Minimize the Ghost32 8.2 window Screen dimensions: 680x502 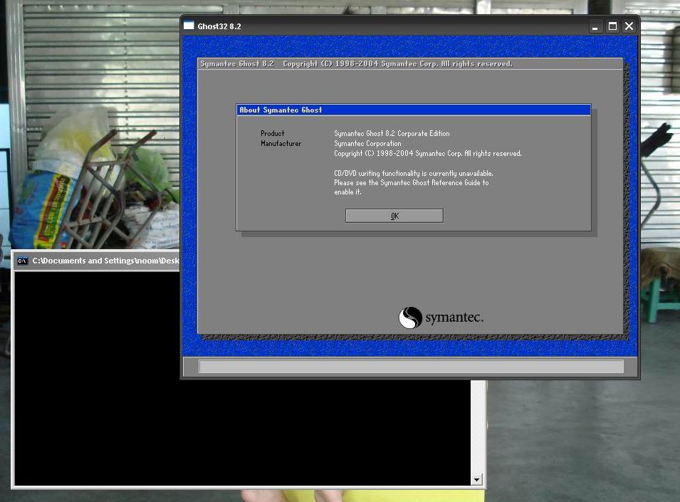[x=595, y=27]
